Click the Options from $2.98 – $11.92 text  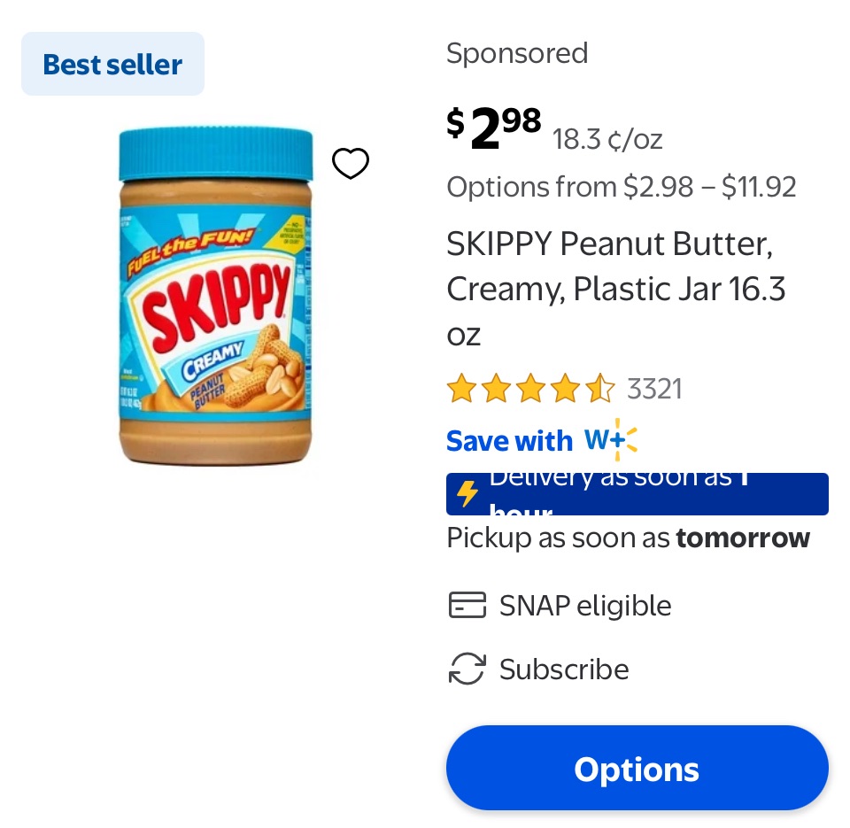pyautogui.click(x=621, y=187)
